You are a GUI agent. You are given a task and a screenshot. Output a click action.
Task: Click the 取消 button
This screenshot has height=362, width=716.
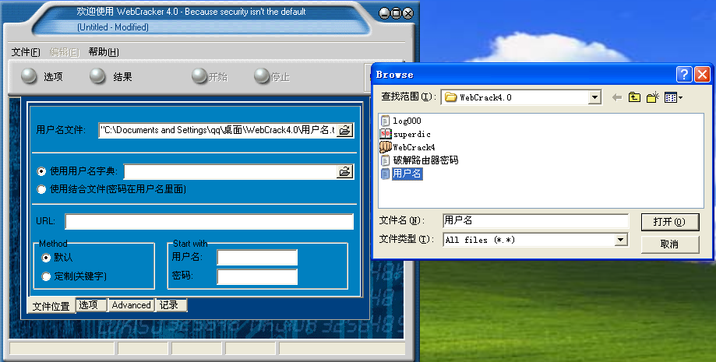669,244
